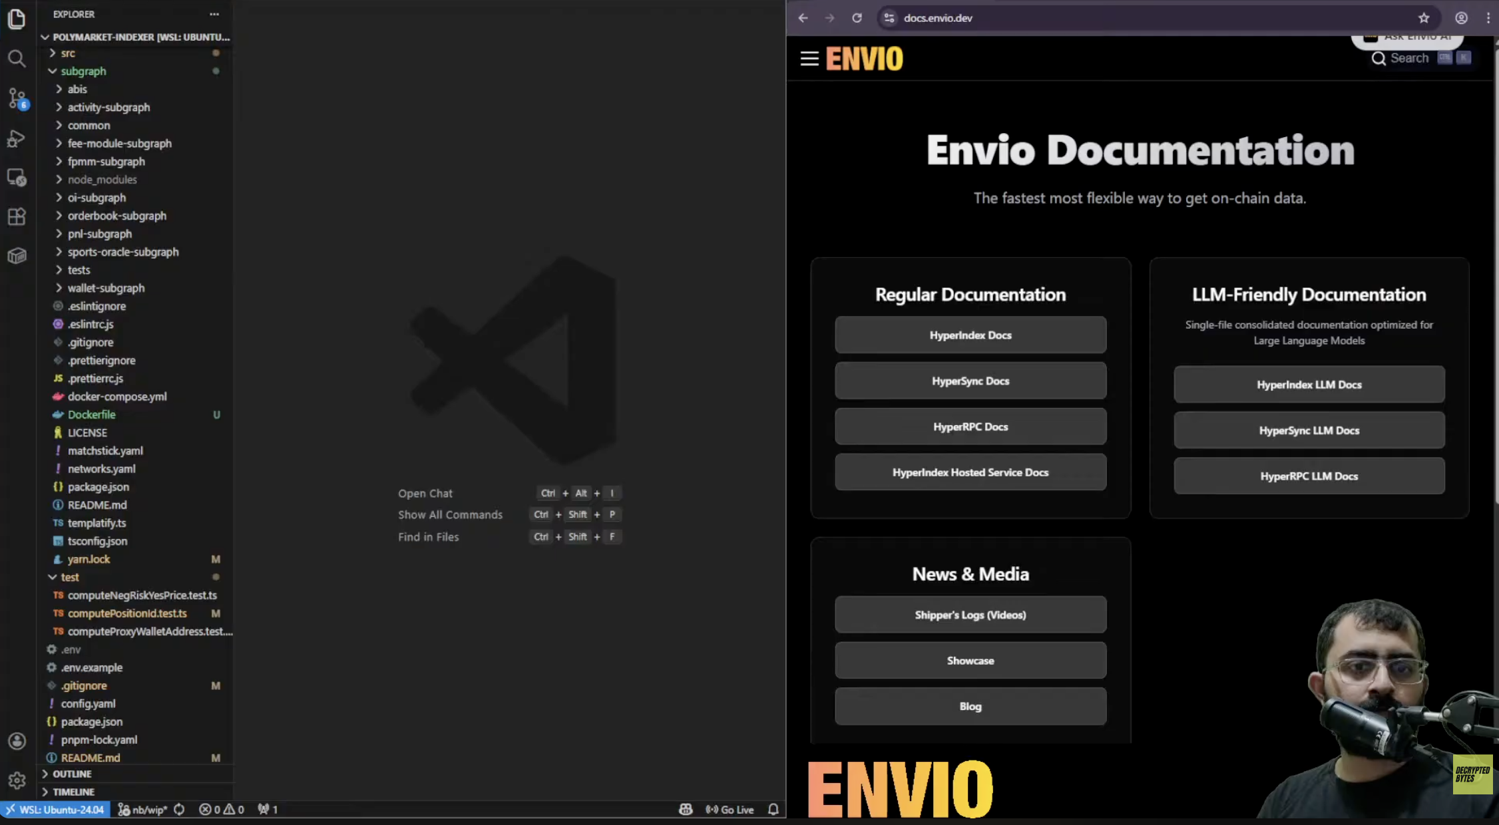Bookmark the page with star icon

1423,18
